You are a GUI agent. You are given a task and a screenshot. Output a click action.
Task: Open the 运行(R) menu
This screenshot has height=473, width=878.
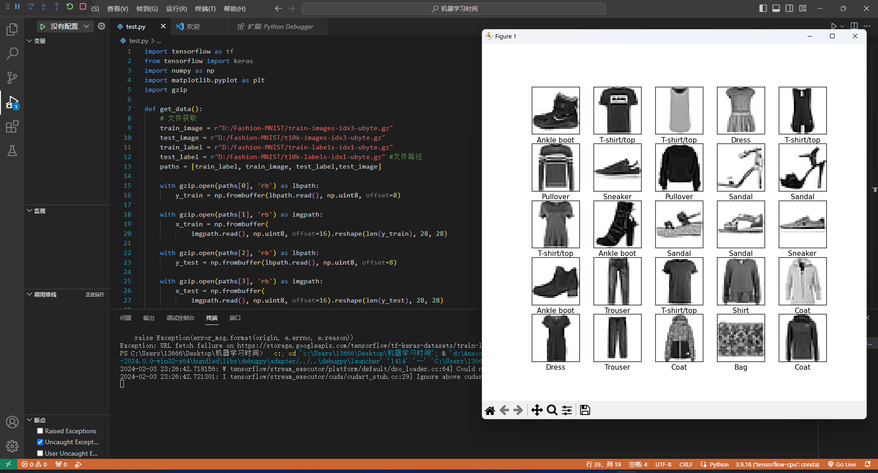[176, 9]
